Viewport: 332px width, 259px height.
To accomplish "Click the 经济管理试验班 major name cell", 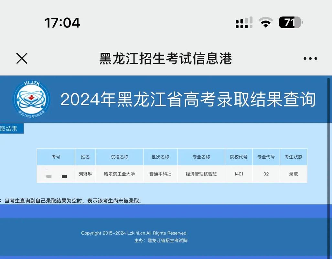I will point(201,174).
